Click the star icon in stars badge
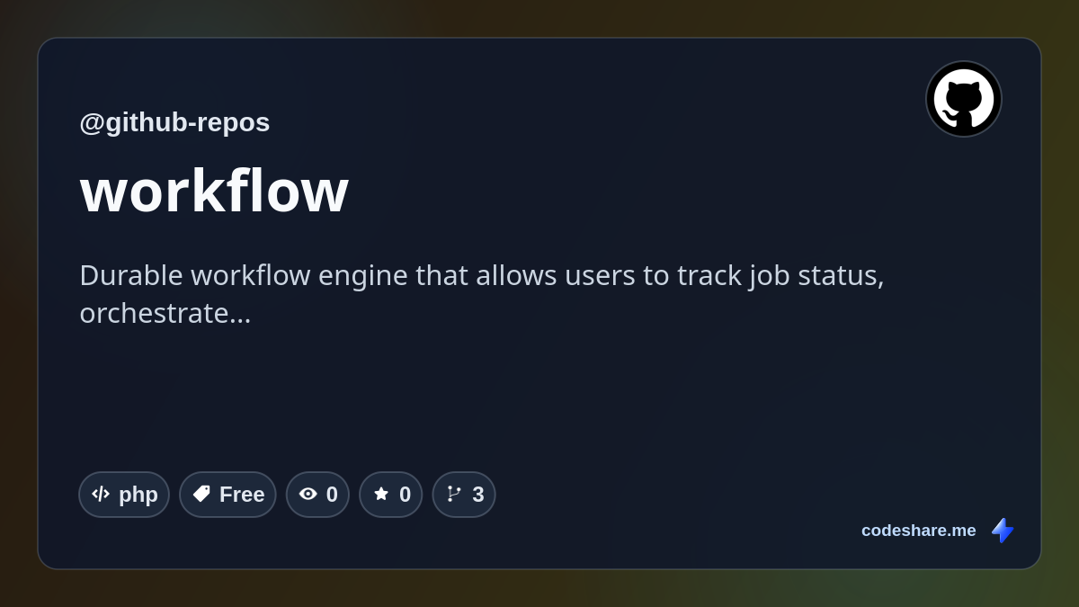 (381, 494)
